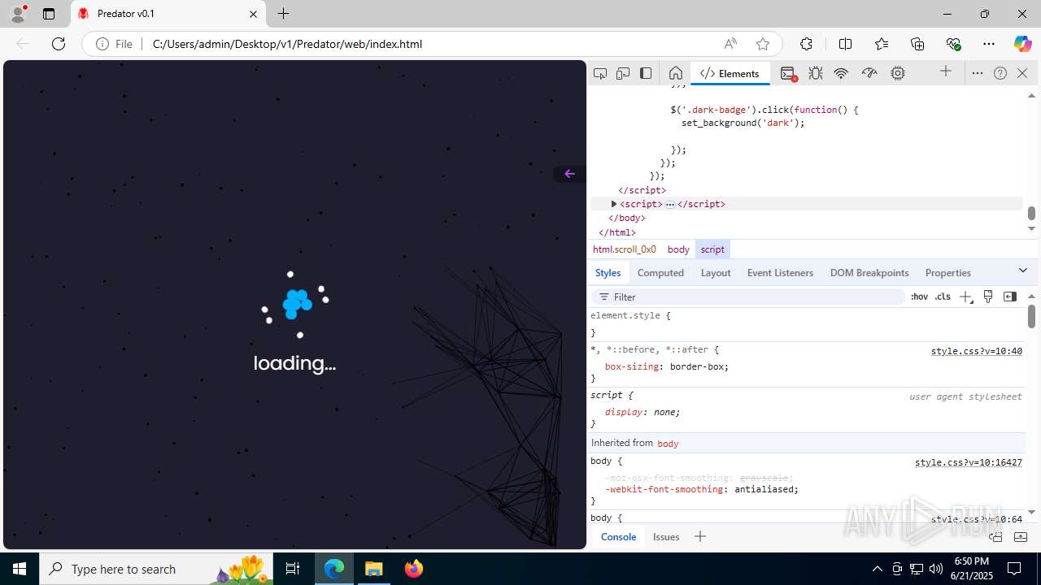Click the box-sizing property value
1041x585 pixels.
697,366
